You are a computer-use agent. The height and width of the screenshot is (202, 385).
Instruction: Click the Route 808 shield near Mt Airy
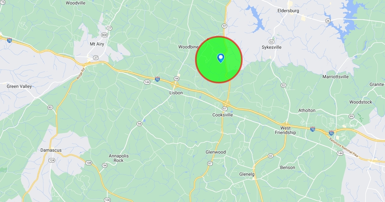(104, 35)
